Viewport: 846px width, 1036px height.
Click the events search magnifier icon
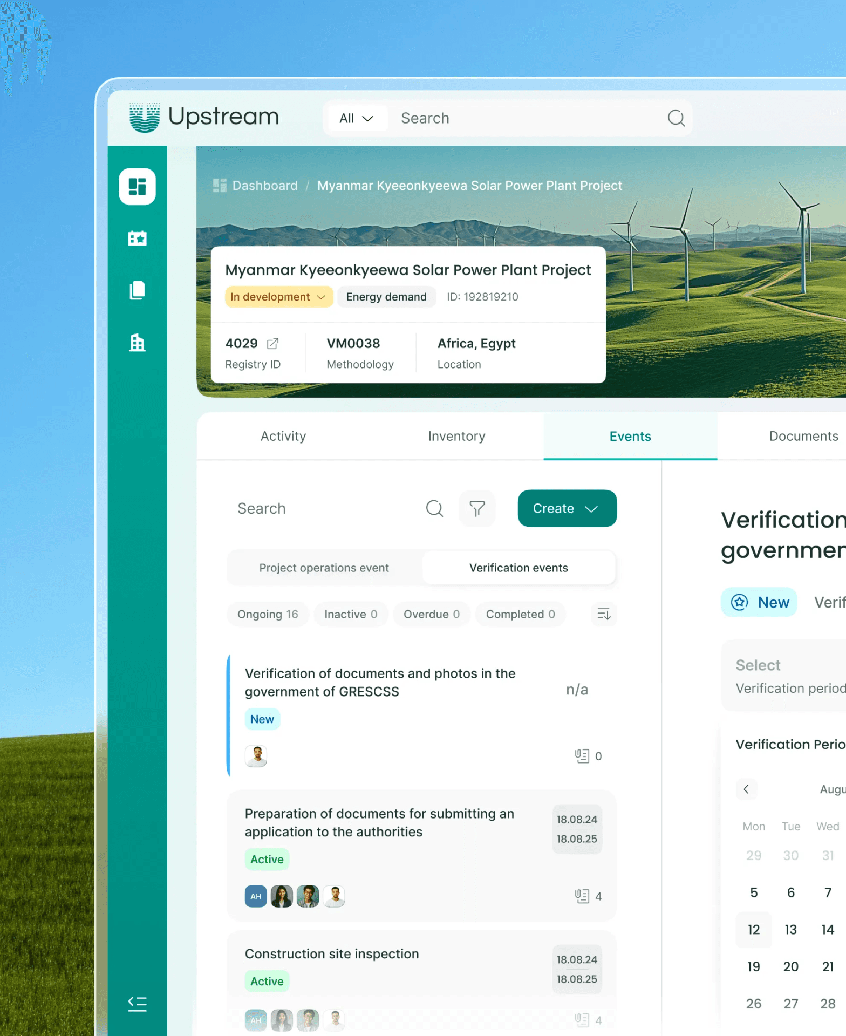[x=434, y=508]
